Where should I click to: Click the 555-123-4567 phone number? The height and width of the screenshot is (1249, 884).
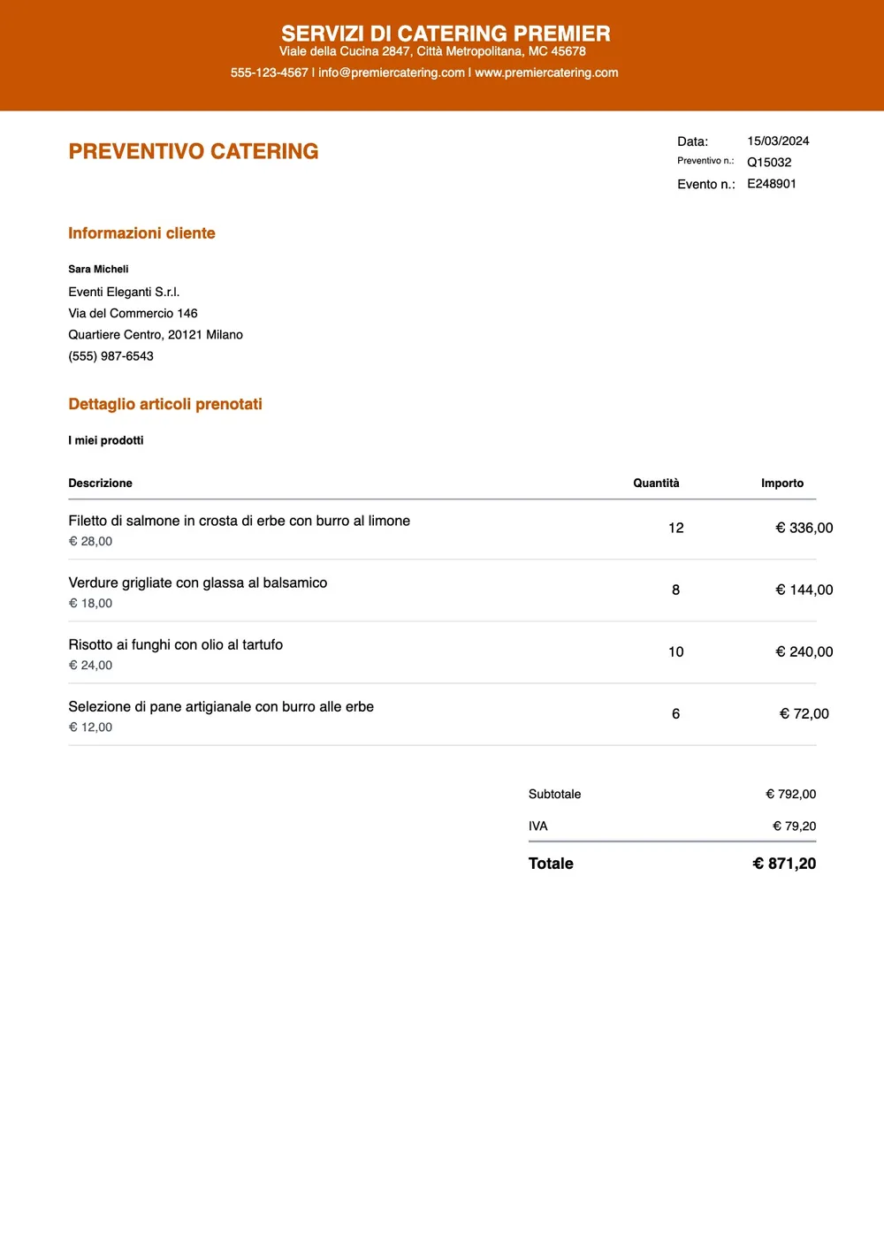tap(270, 72)
